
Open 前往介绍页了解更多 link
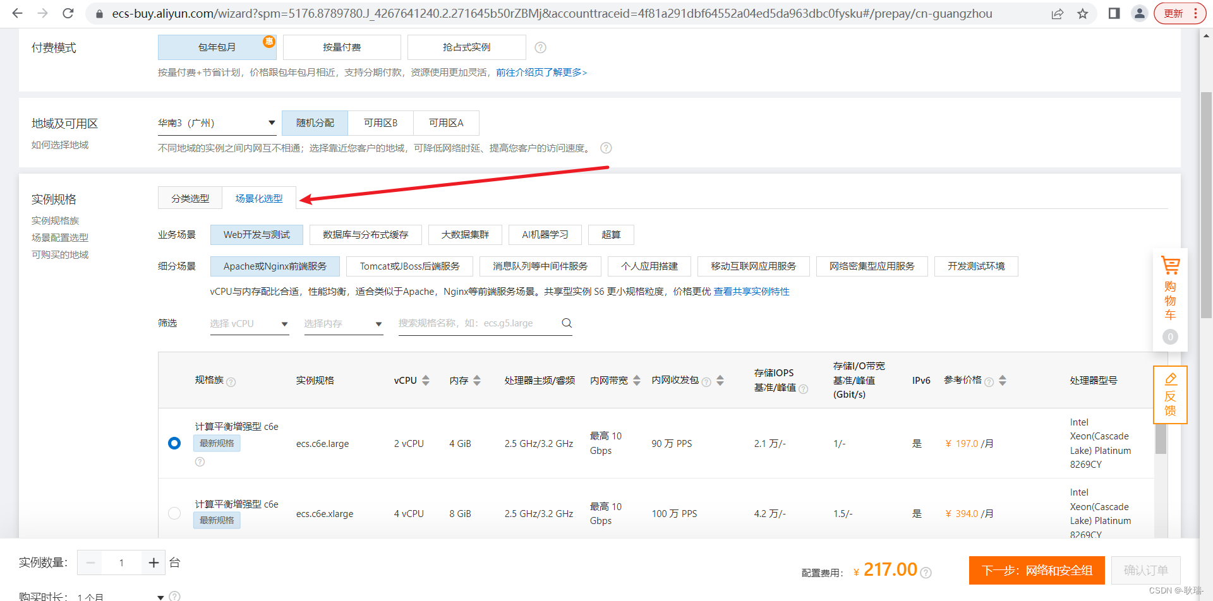[x=541, y=73]
